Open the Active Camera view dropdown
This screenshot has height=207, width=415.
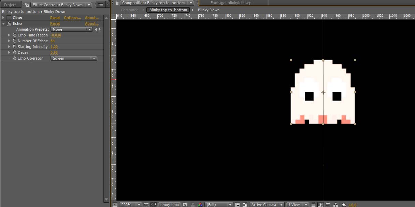[x=267, y=205]
